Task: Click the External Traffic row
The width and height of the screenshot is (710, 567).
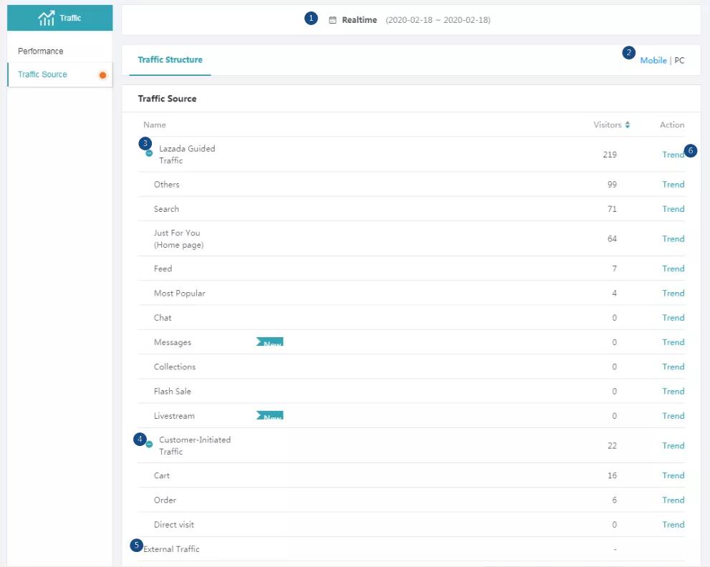Action: click(172, 549)
